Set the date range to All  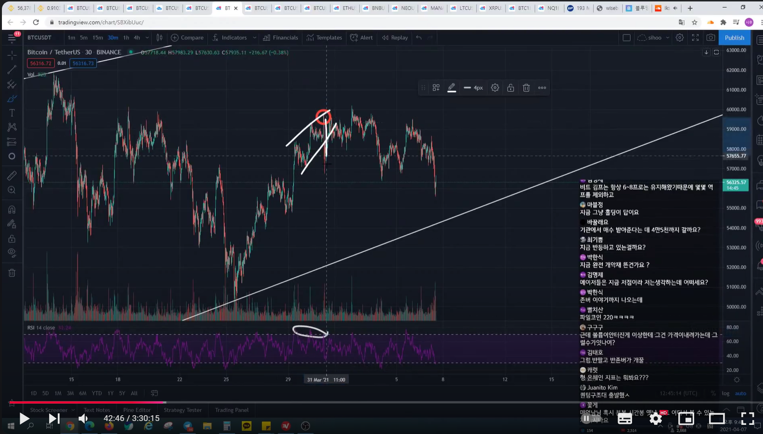click(134, 393)
